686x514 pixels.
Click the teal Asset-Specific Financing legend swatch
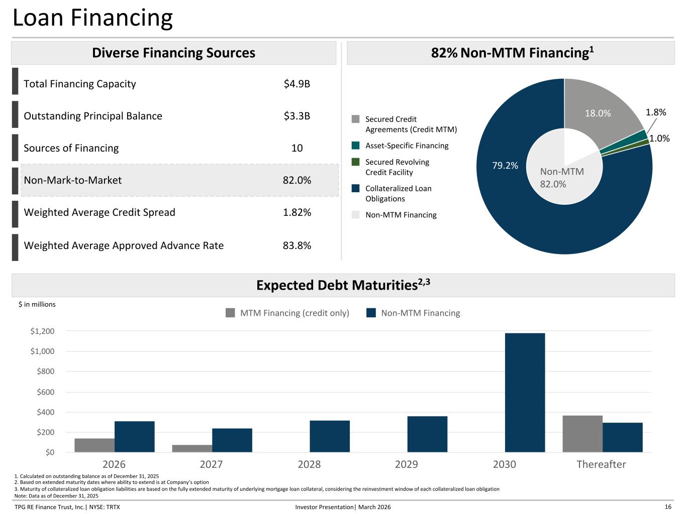356,146
